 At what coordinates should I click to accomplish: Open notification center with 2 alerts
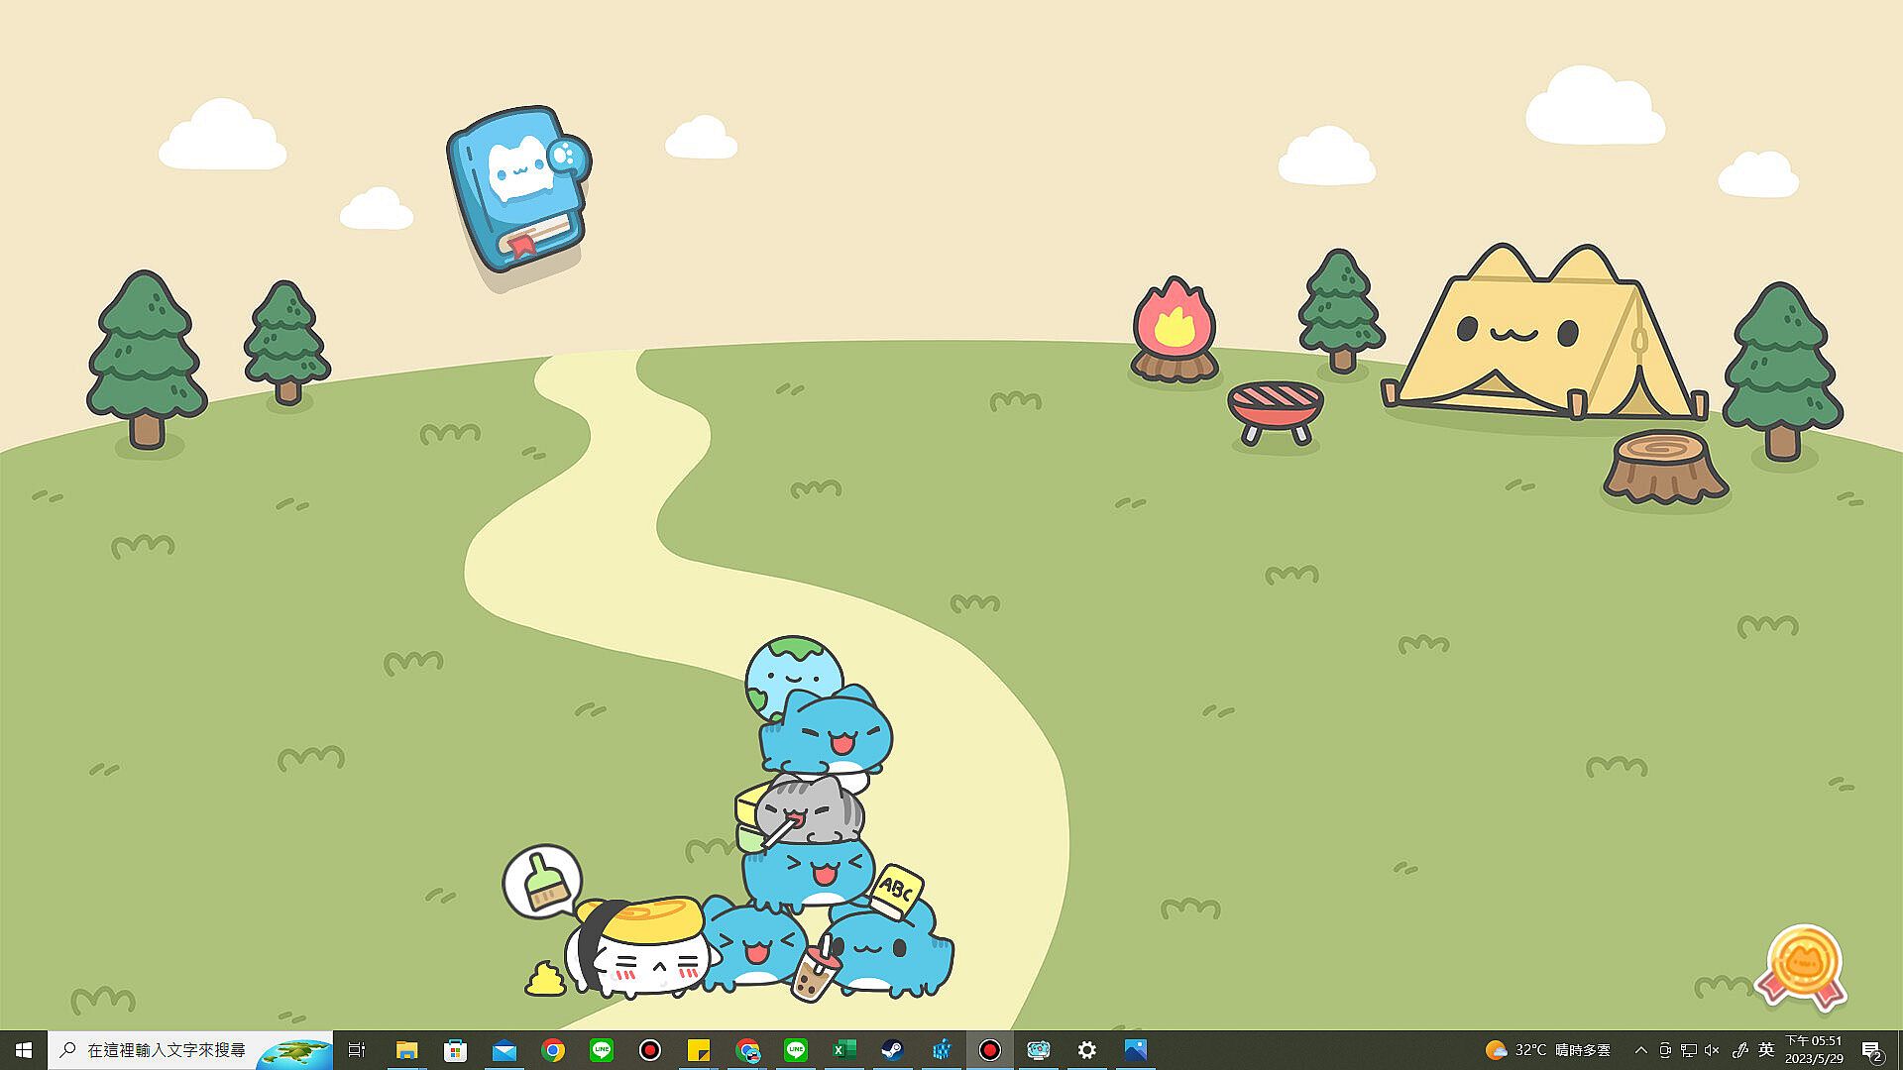pos(1871,1050)
